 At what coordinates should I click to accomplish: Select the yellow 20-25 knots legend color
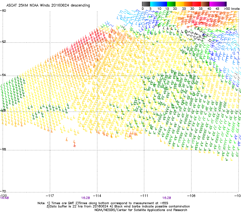pos(180,4)
